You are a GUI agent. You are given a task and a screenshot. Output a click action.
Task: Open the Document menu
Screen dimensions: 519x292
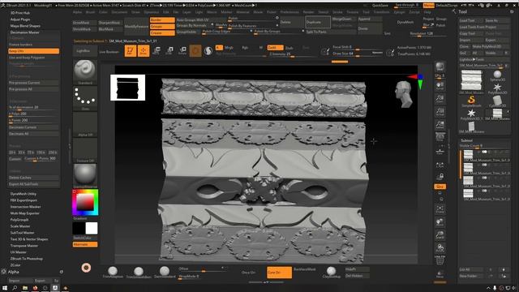pos(119,12)
